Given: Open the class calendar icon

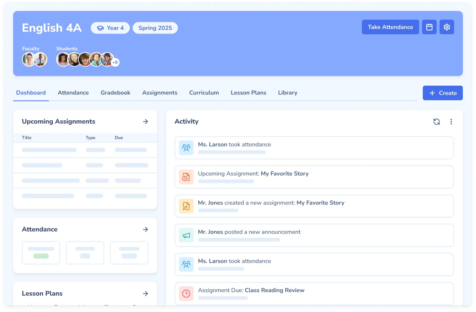Looking at the screenshot, I should [429, 27].
